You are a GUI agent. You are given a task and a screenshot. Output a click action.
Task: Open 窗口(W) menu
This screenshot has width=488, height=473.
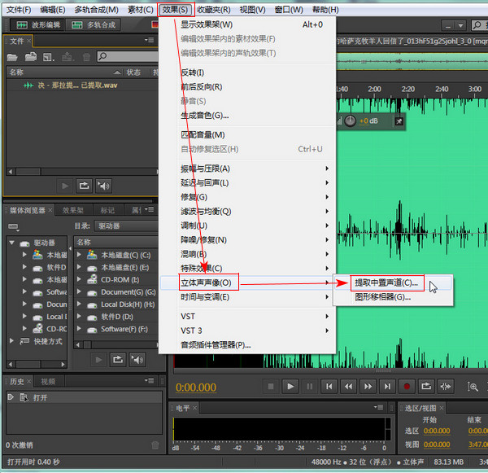click(x=289, y=10)
